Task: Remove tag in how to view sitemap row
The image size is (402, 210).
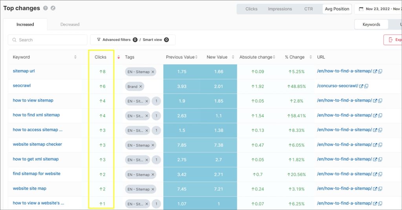Action: [147, 101]
